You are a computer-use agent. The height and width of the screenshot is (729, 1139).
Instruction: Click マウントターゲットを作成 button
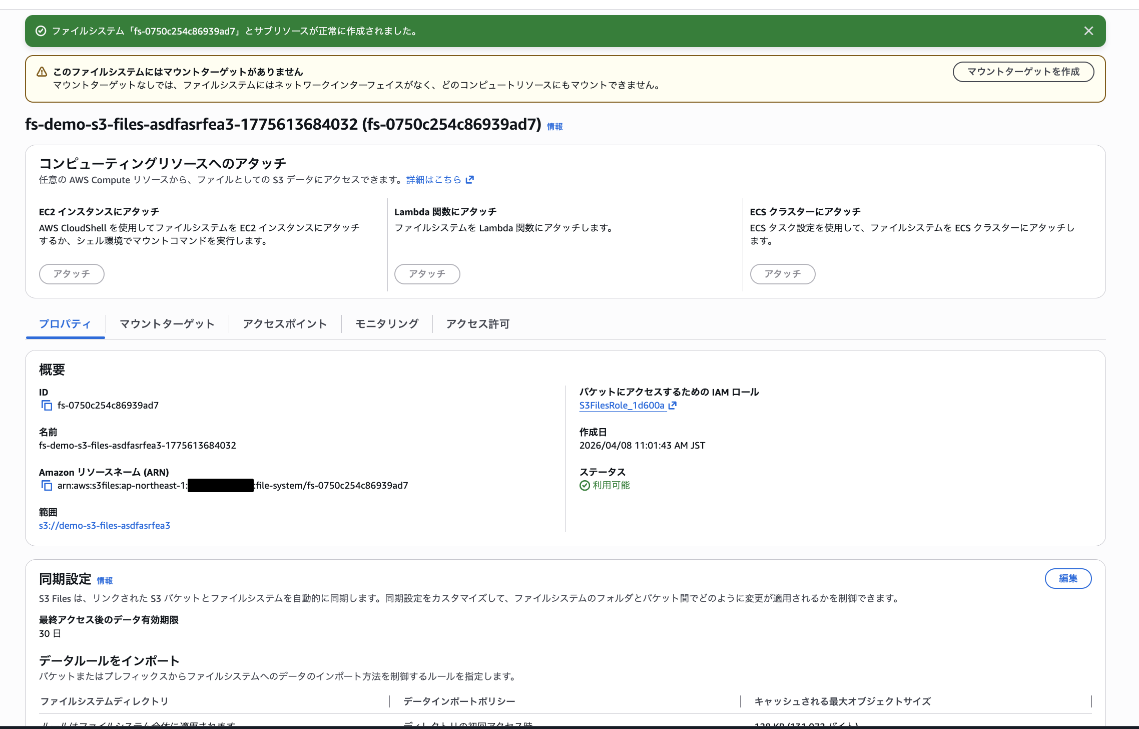1023,72
